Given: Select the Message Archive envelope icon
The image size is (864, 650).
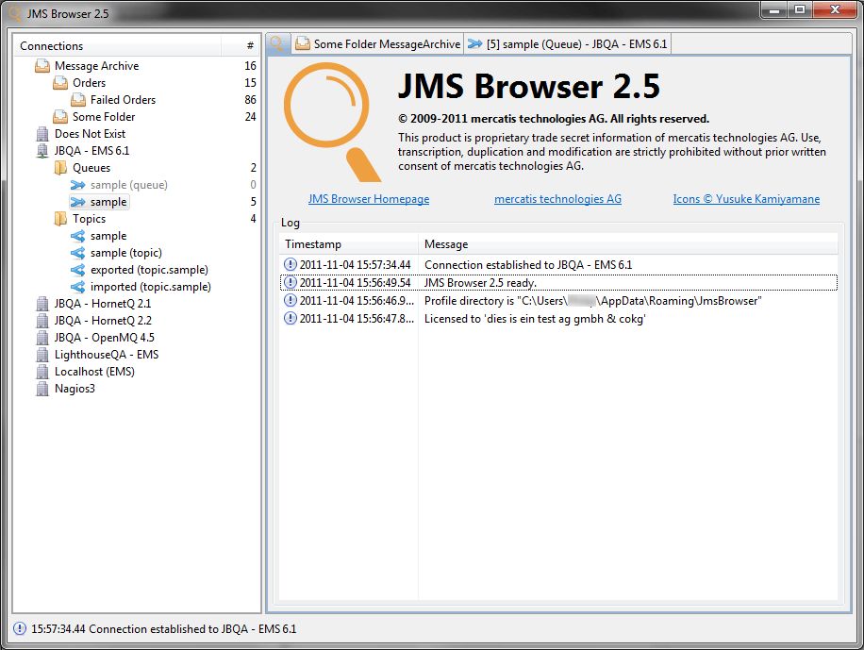Looking at the screenshot, I should tap(42, 66).
